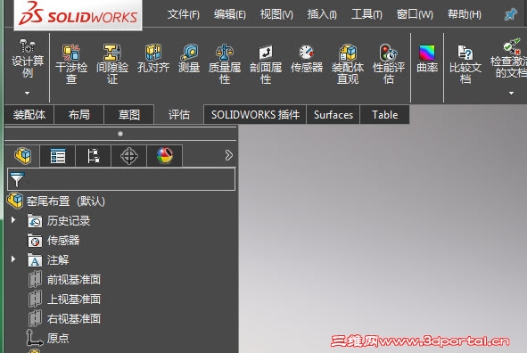
Task: Run Performance Evaluation (性能评估)
Action: 389,64
